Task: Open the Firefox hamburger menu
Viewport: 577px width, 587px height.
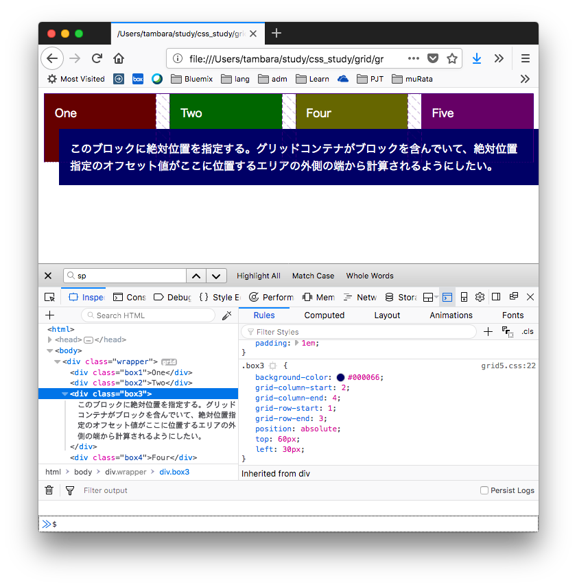Action: point(526,58)
